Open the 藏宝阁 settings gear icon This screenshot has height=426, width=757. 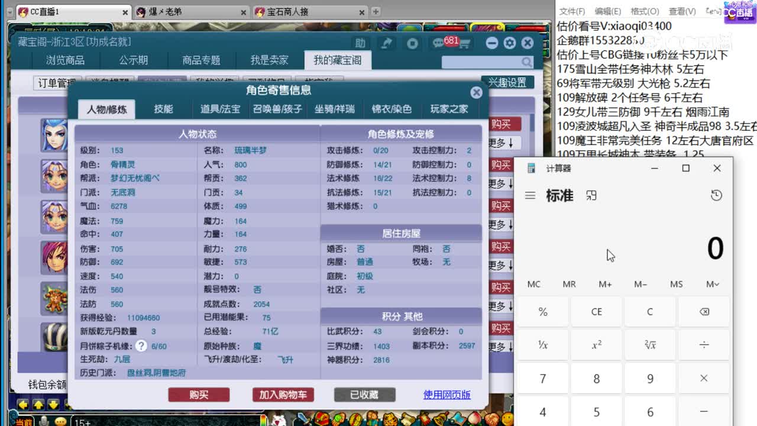coord(509,43)
